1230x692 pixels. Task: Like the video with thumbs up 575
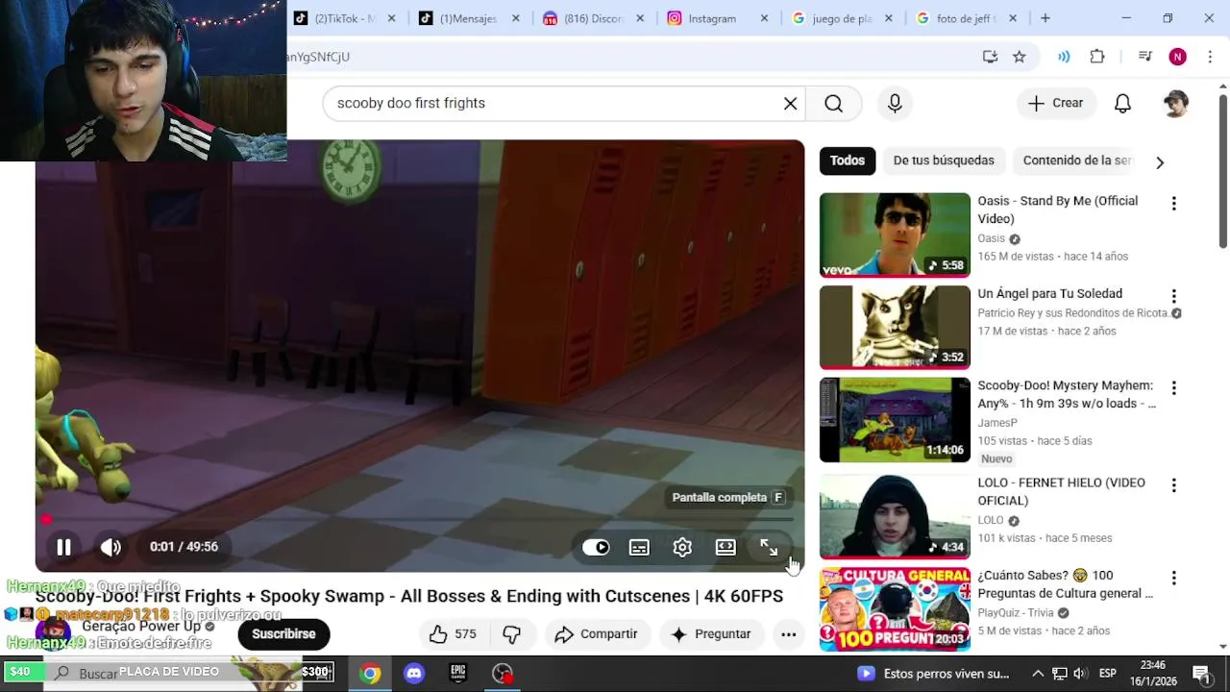pyautogui.click(x=454, y=634)
